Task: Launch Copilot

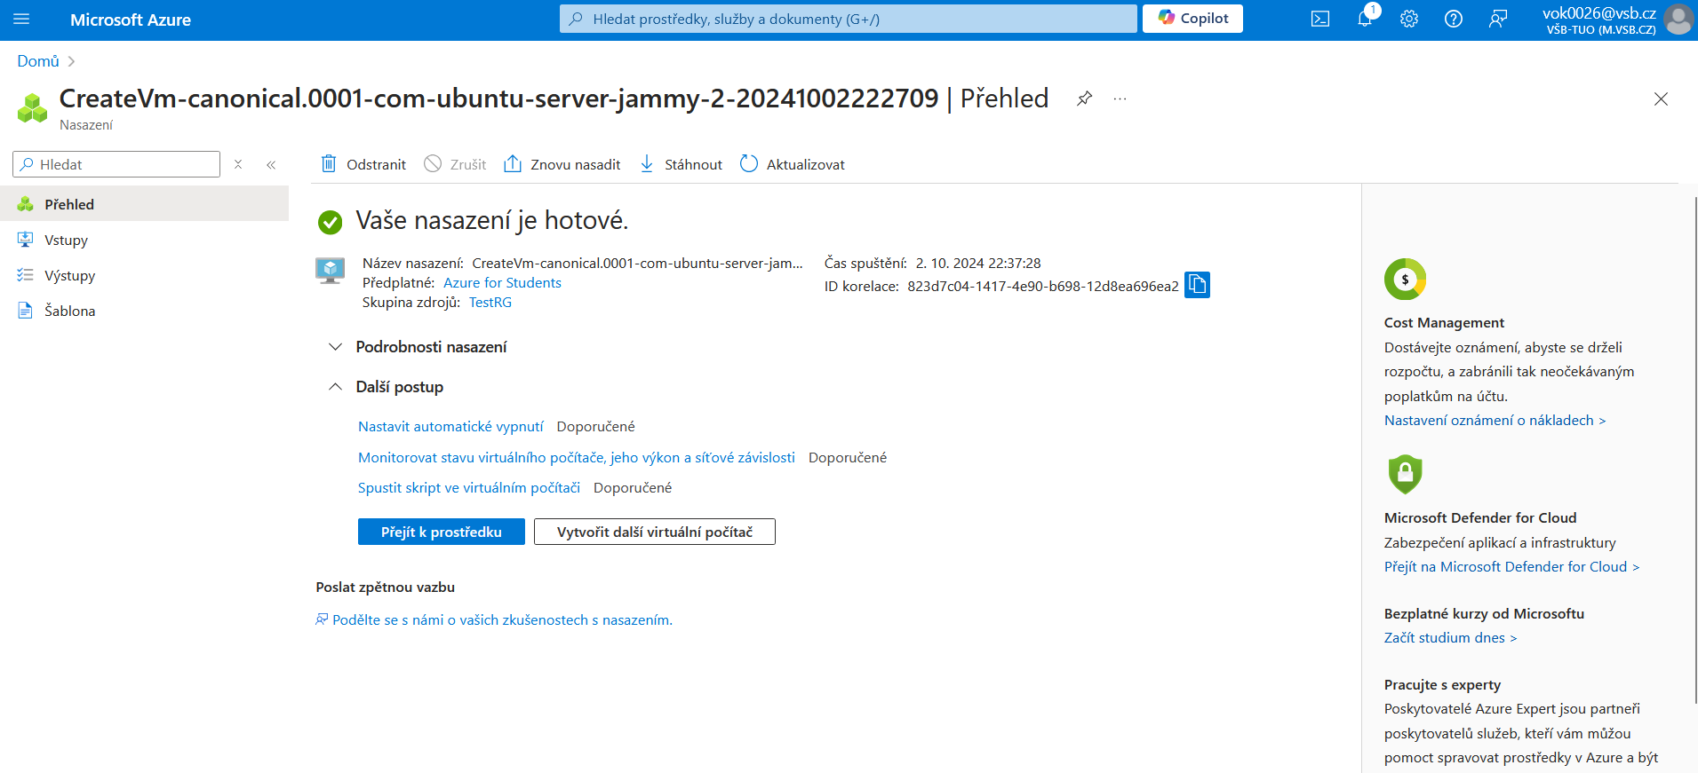Action: coord(1192,18)
